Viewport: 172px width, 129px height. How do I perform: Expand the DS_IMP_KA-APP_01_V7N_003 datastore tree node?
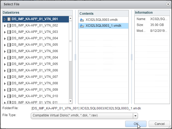click(5, 32)
